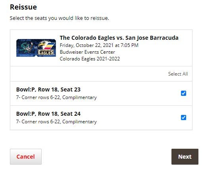
Task: Uncheck the Seat 24 checkbox
Action: pyautogui.click(x=183, y=117)
